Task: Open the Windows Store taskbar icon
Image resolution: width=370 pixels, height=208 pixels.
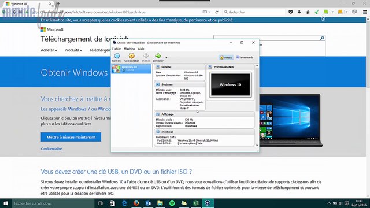Action: tap(112, 203)
